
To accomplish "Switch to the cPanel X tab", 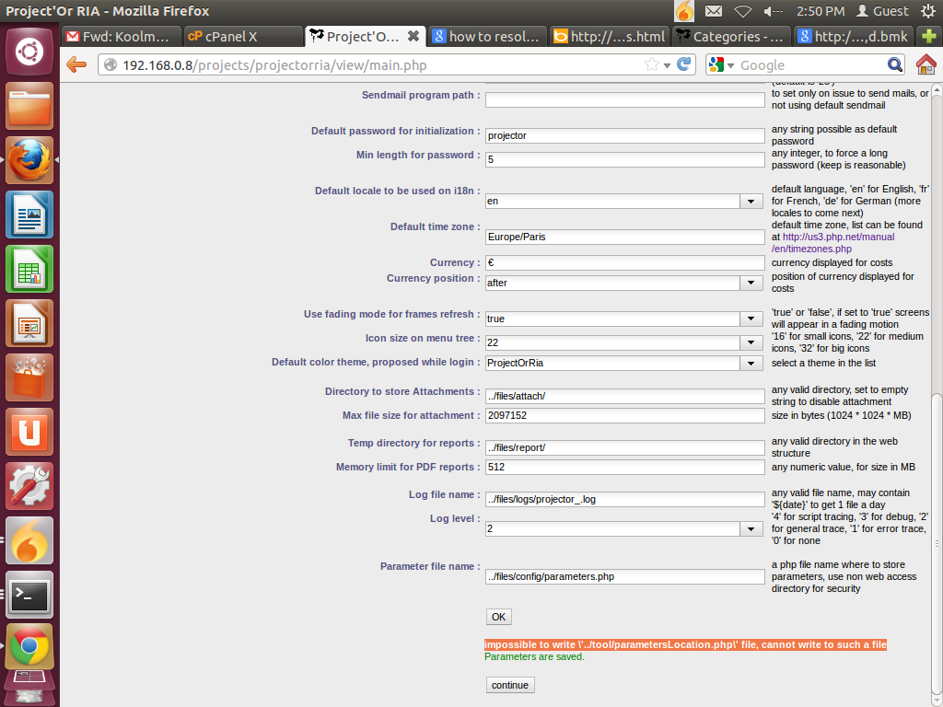I will pos(242,37).
